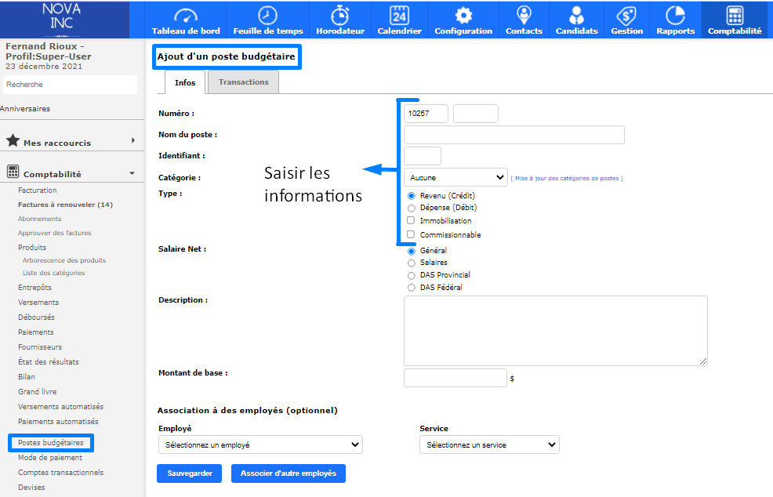
Task: Open the Feuille de temps clock icon
Action: pyautogui.click(x=267, y=16)
